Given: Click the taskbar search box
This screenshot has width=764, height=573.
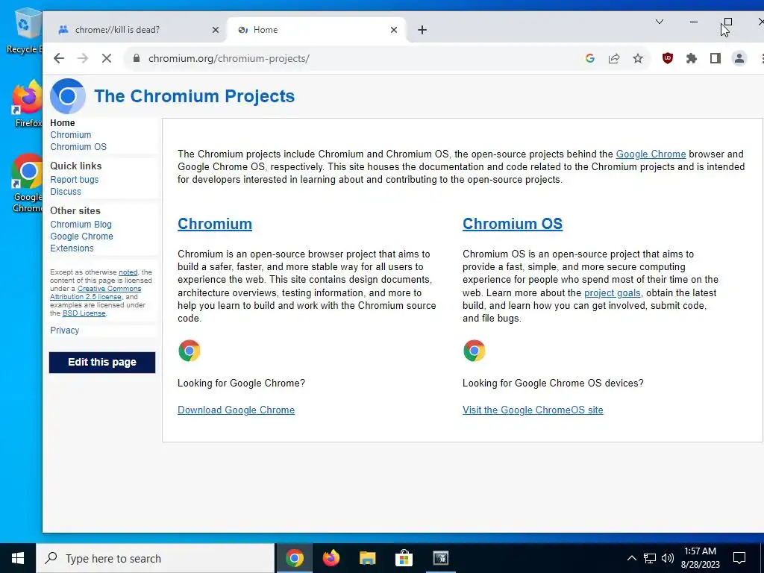Looking at the screenshot, I should click(x=155, y=558).
